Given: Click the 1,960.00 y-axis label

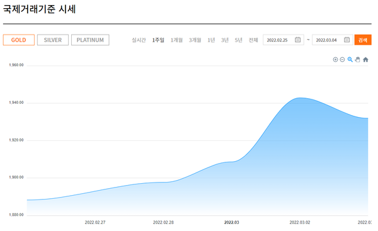Looking at the screenshot, I should 16,65.
